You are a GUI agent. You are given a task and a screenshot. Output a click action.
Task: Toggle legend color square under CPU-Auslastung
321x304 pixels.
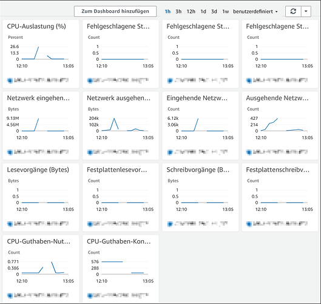(10, 80)
